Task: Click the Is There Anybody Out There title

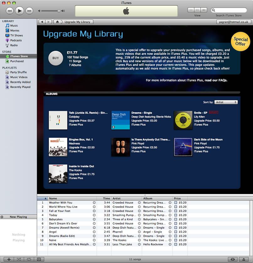Action: 151,140
